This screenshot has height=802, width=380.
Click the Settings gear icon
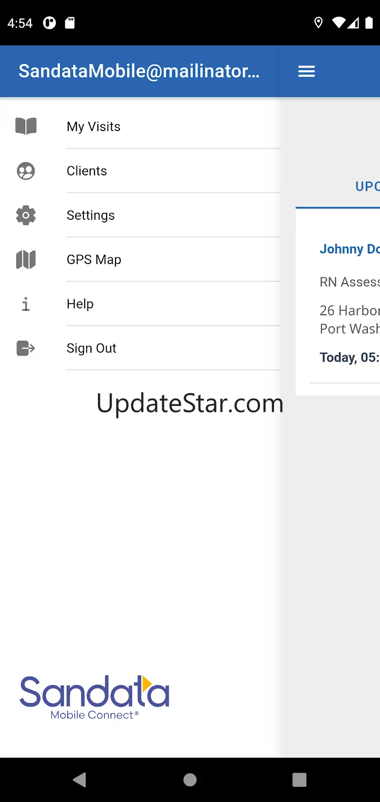pyautogui.click(x=26, y=215)
